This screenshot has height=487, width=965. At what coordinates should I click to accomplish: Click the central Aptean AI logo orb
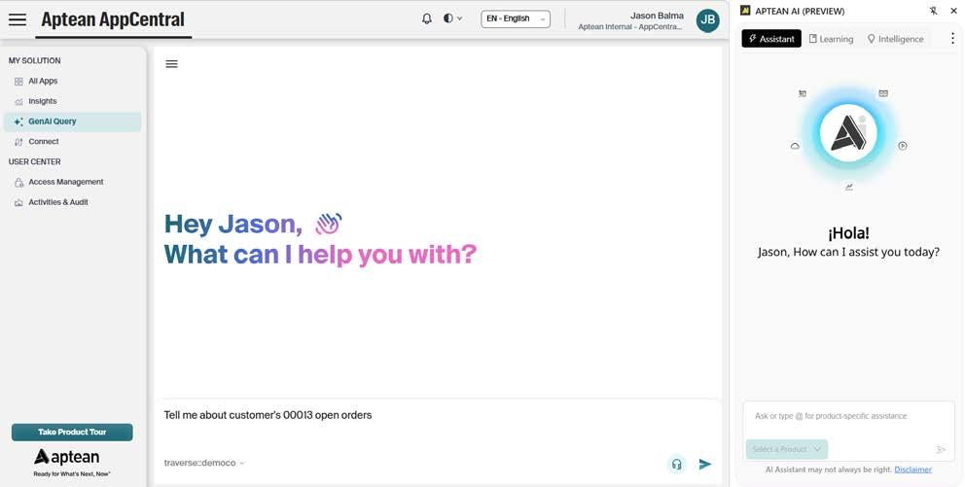pyautogui.click(x=848, y=133)
